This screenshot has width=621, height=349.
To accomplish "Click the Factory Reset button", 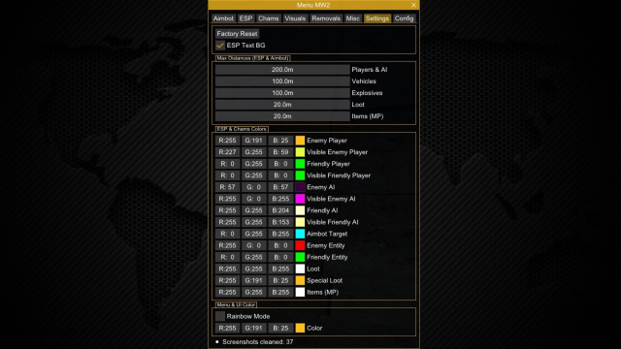I will tap(237, 34).
